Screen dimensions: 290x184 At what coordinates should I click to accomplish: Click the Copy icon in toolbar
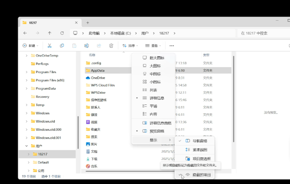[62, 46]
